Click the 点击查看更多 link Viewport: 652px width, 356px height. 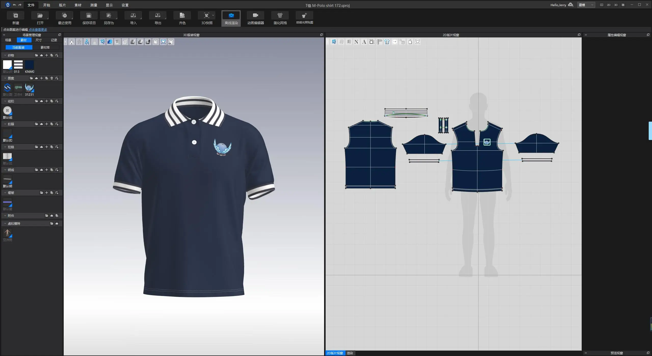[38, 30]
